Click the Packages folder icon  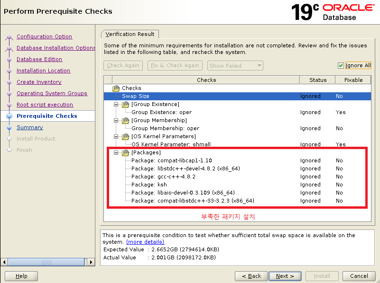pyautogui.click(x=126, y=153)
